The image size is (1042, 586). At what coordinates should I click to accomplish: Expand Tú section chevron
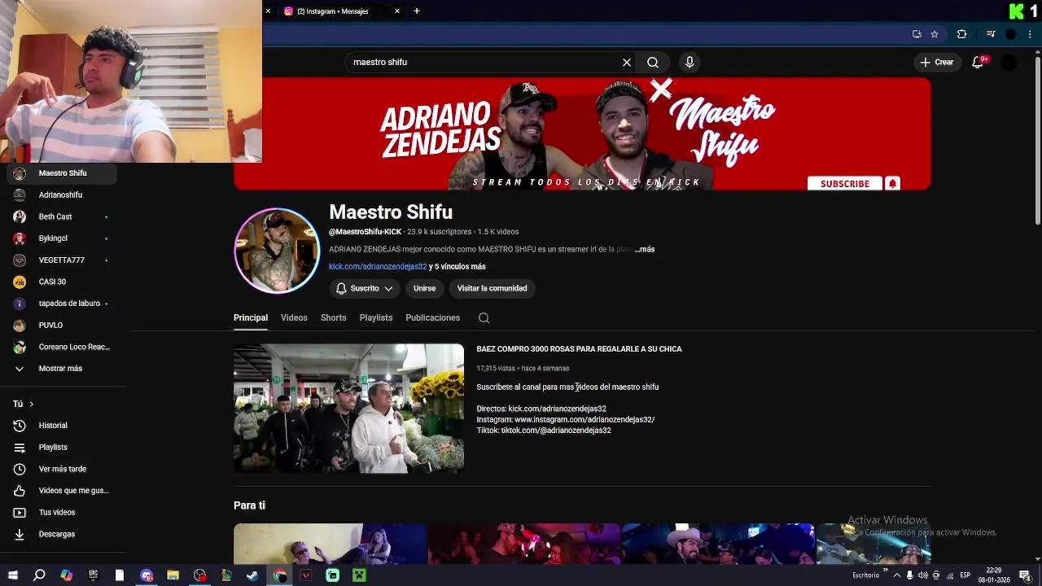[x=31, y=405]
